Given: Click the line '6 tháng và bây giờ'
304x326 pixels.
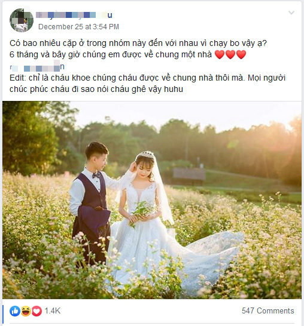Looking at the screenshot, I should [x=111, y=54].
